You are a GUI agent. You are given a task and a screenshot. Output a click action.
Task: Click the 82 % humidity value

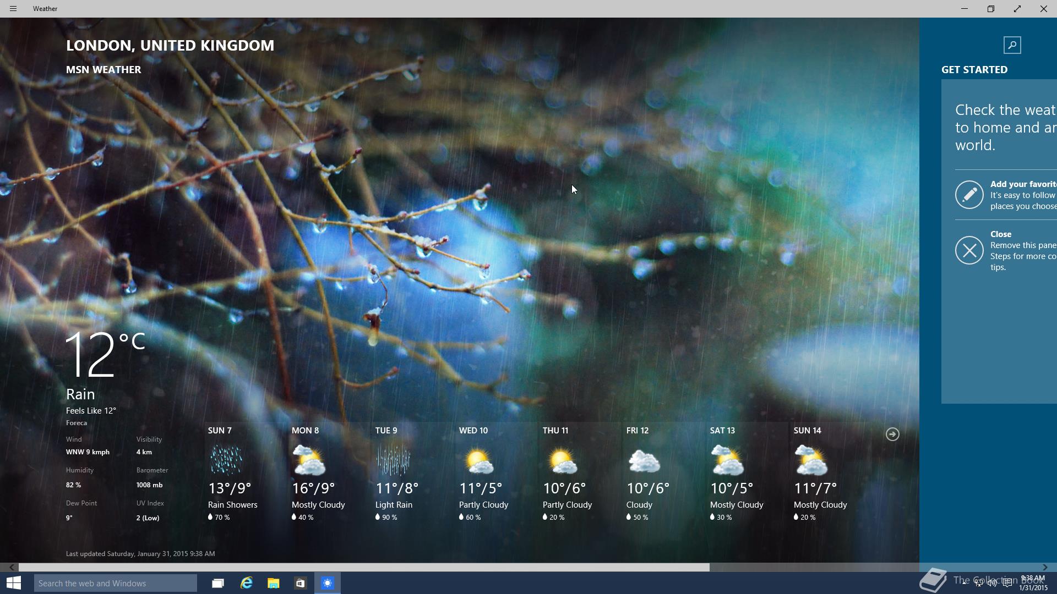[x=73, y=485]
